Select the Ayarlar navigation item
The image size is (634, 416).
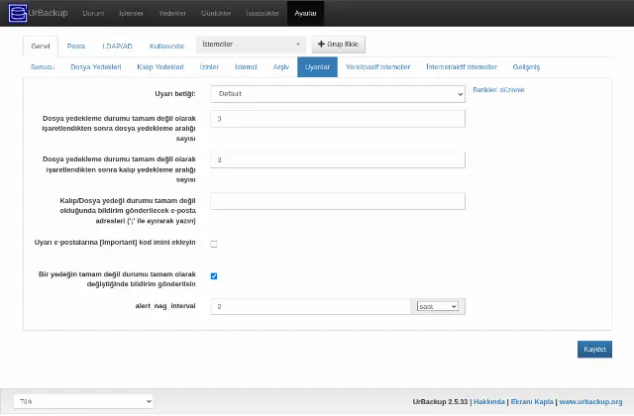305,13
